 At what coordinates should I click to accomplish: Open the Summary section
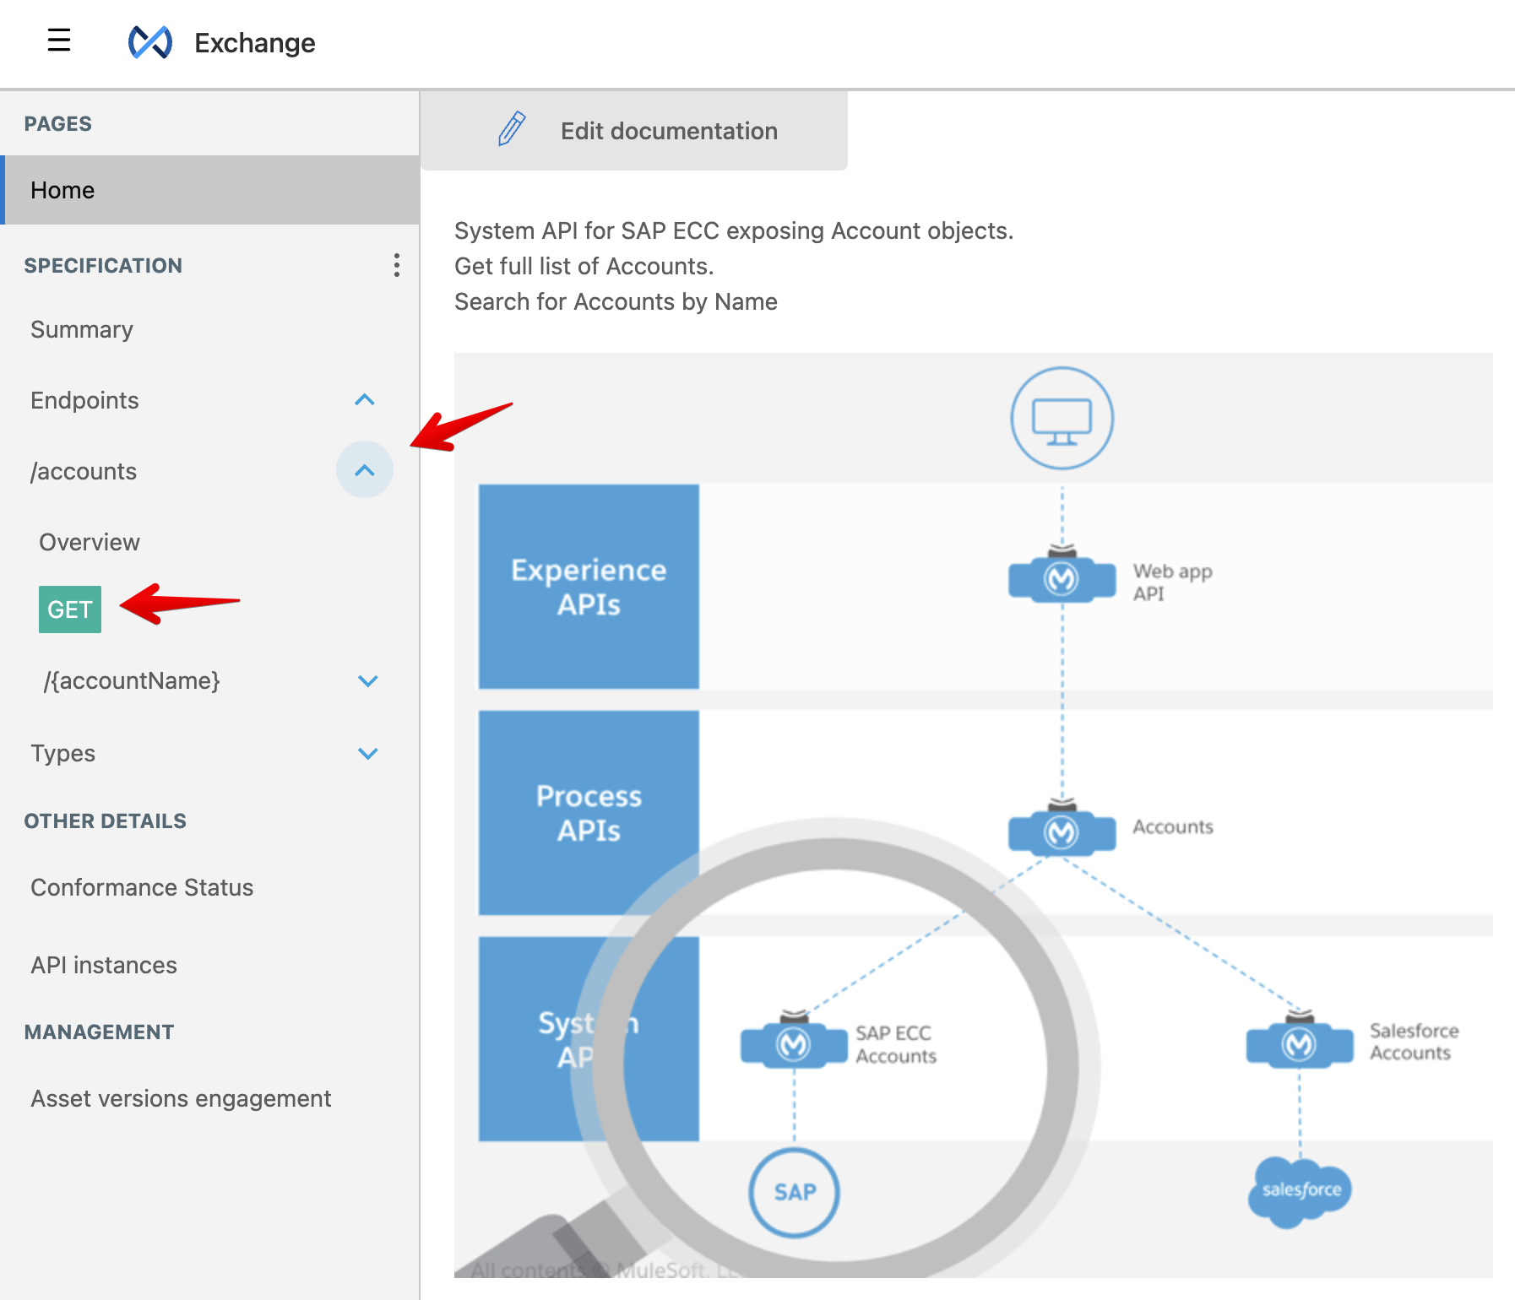(x=82, y=329)
